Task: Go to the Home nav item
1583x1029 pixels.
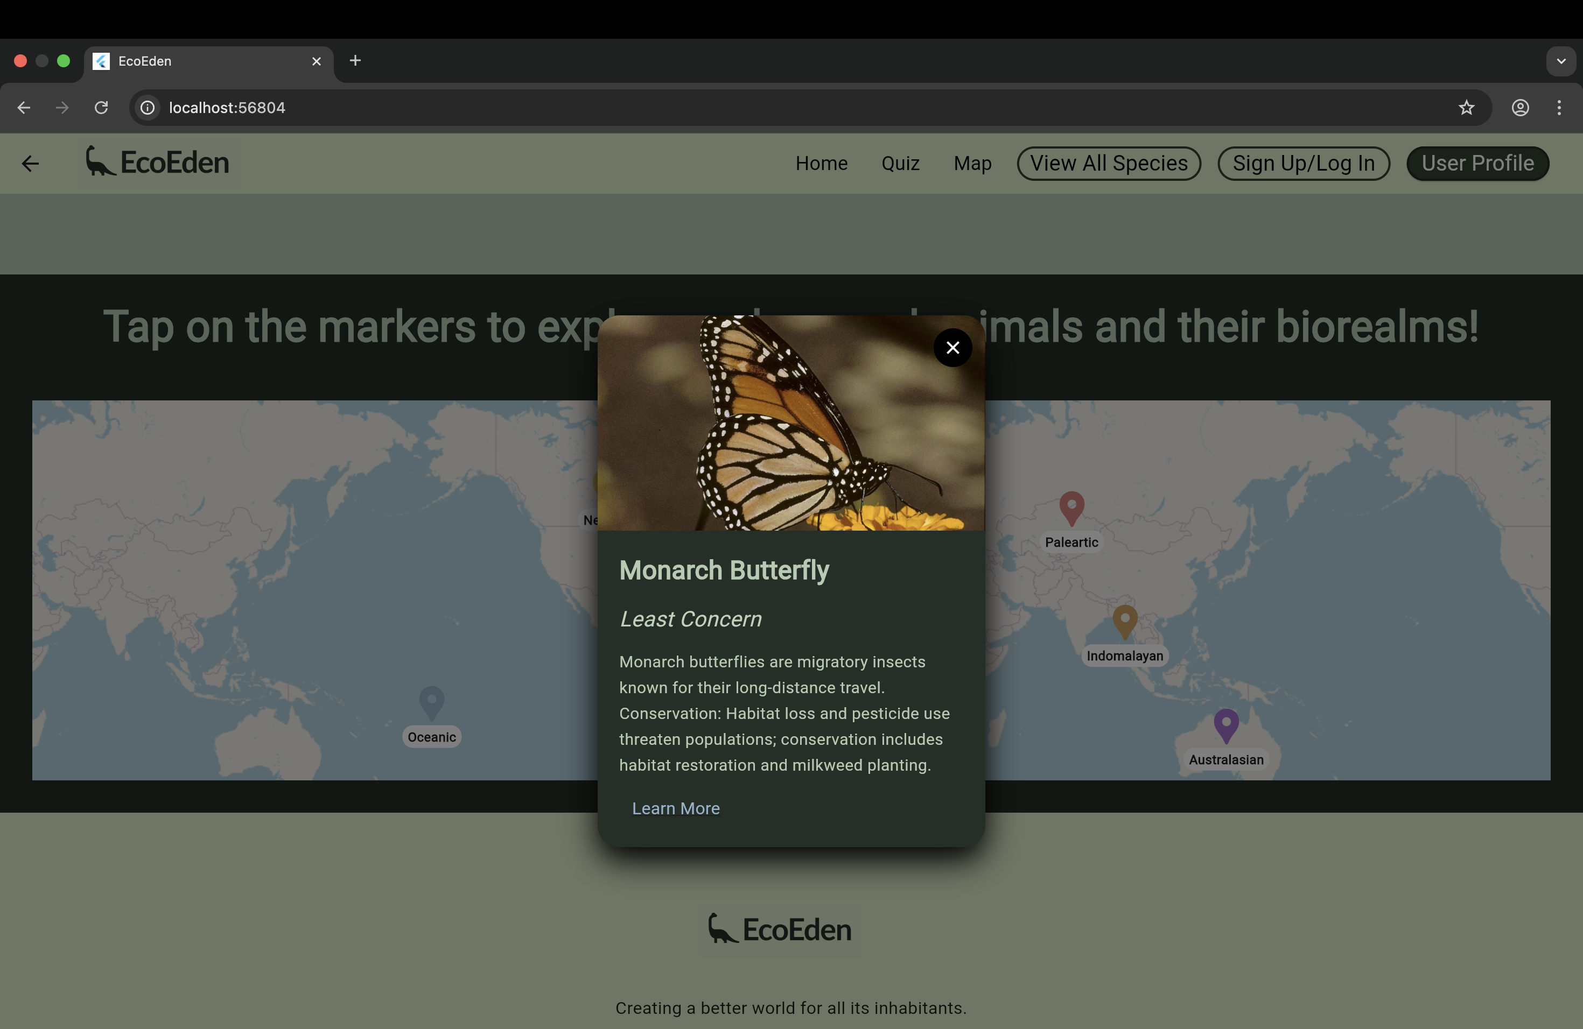Action: 821,164
